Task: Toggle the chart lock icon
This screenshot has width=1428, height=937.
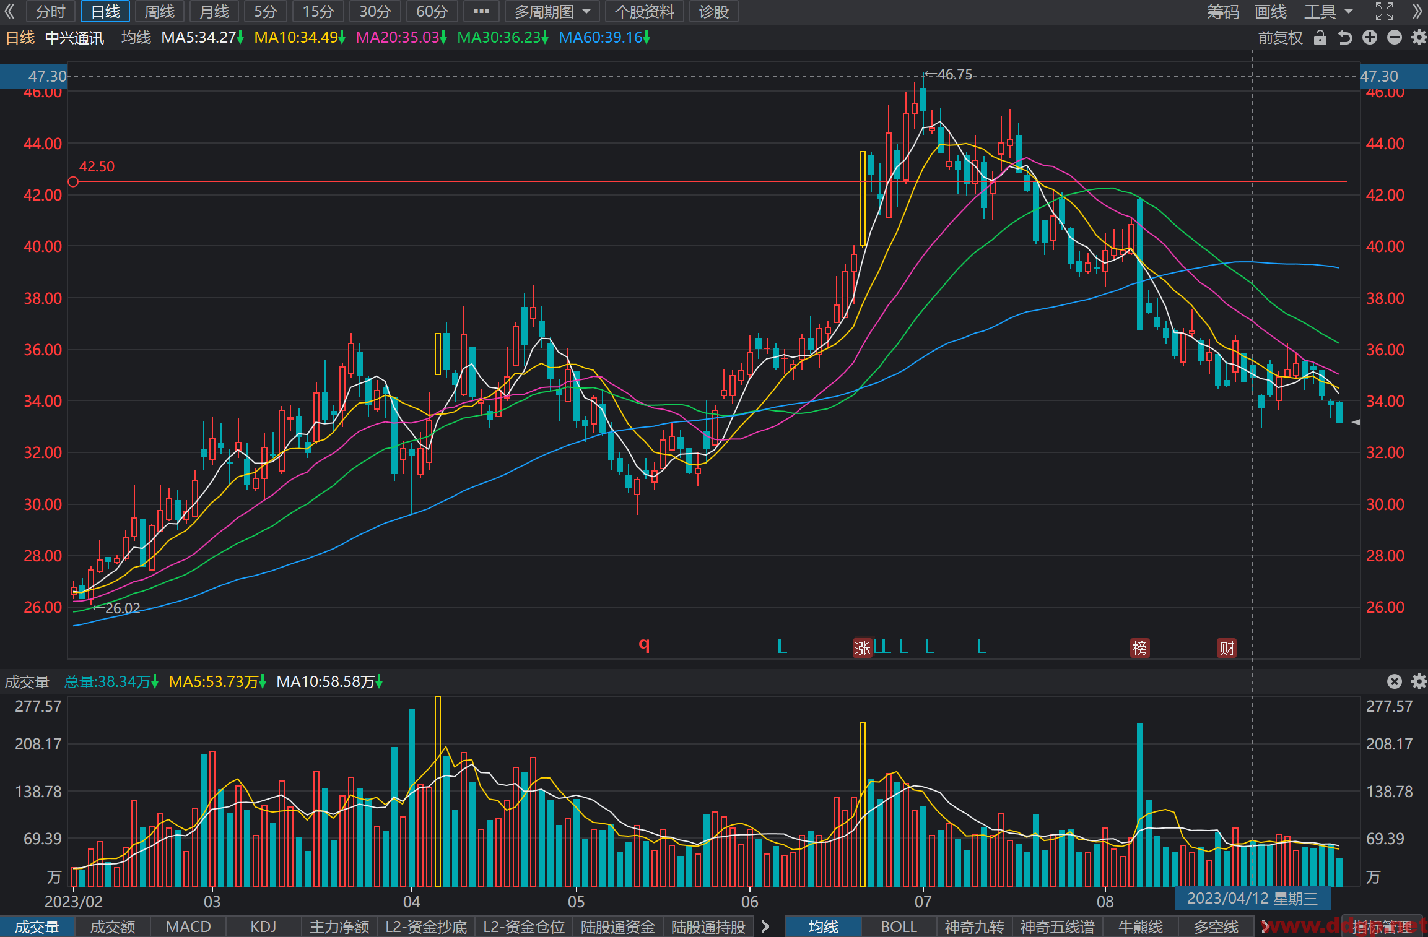Action: point(1320,38)
